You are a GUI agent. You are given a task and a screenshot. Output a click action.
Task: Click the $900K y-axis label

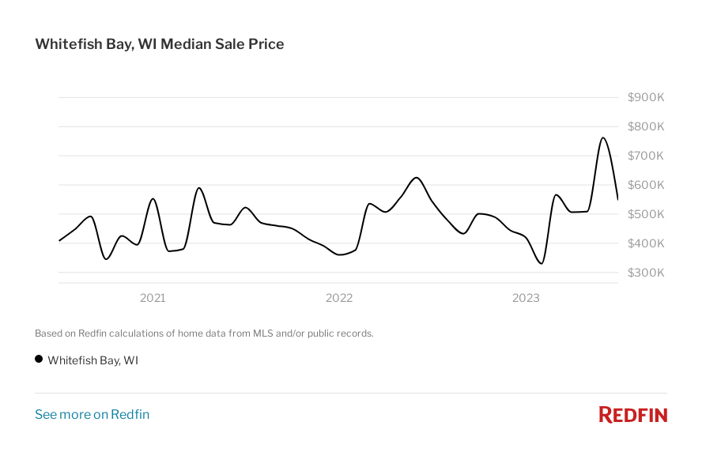645,97
